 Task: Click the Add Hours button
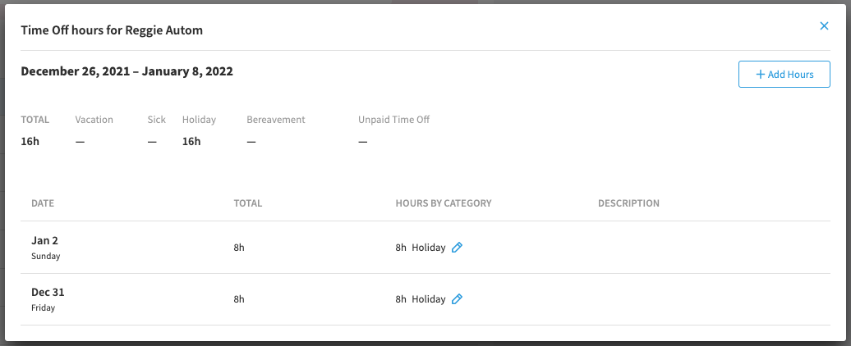pos(784,74)
